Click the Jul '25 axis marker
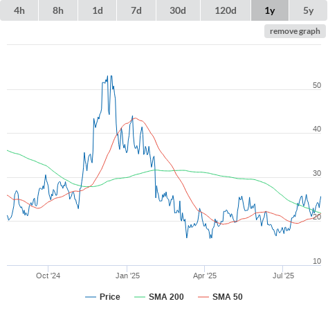The height and width of the screenshot is (315, 328). click(283, 276)
